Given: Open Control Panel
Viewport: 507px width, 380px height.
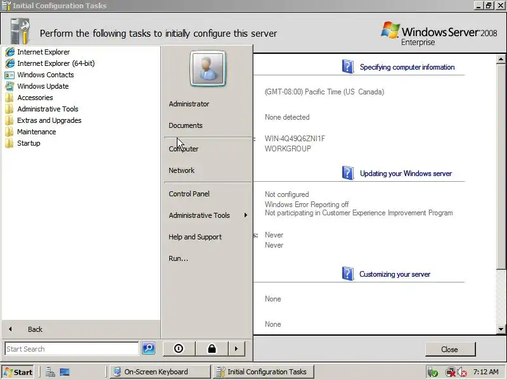Looking at the screenshot, I should tap(189, 194).
